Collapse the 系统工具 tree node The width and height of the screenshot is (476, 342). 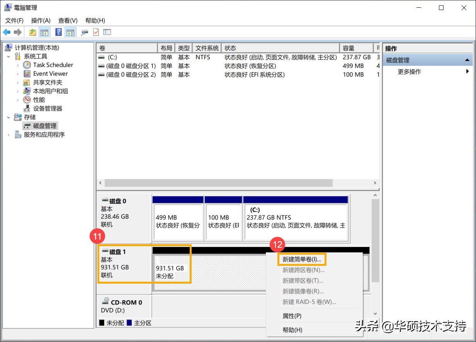coord(8,56)
